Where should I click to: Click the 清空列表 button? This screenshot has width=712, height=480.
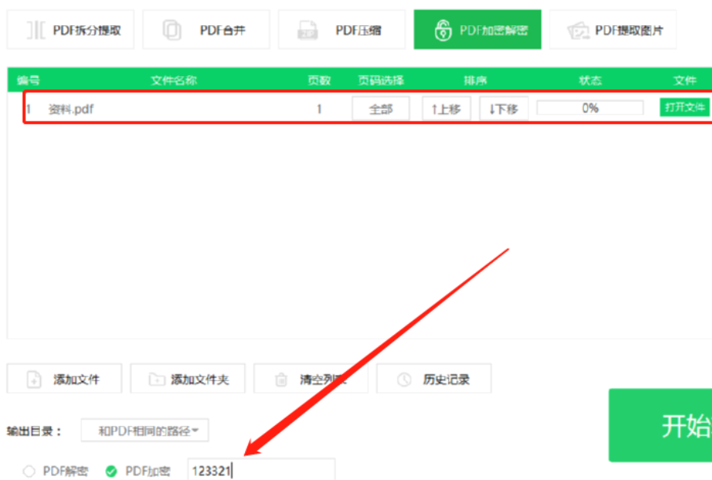tap(311, 378)
